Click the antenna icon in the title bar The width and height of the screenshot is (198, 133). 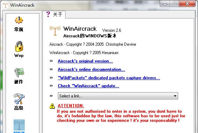(6, 5)
